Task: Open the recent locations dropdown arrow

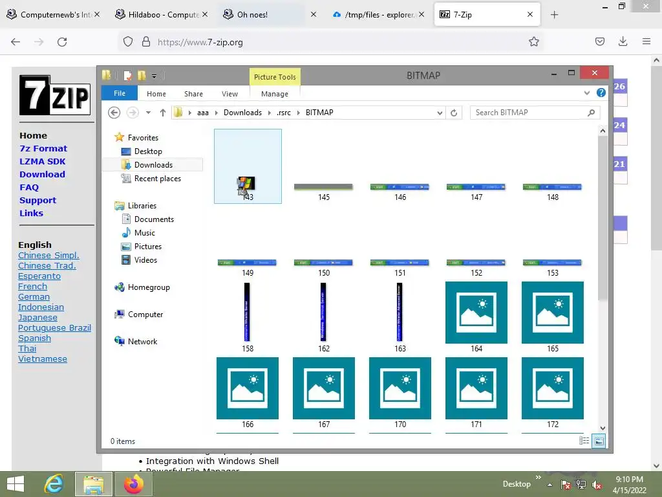Action: tap(148, 113)
